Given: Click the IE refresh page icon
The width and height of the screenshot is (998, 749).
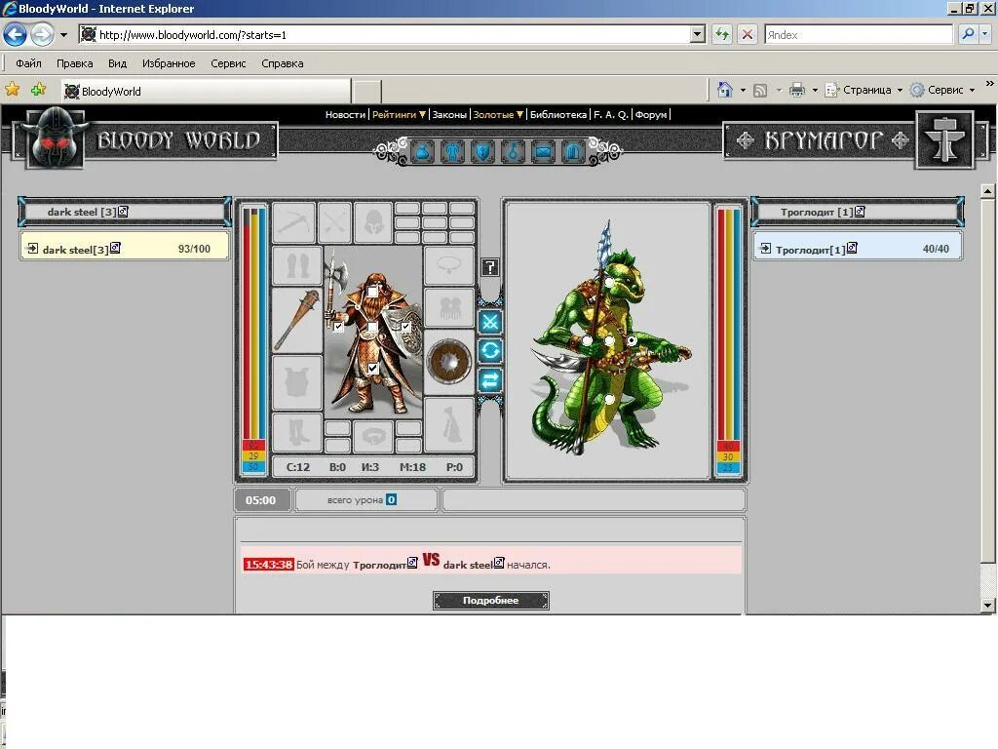Looking at the screenshot, I should pyautogui.click(x=722, y=34).
